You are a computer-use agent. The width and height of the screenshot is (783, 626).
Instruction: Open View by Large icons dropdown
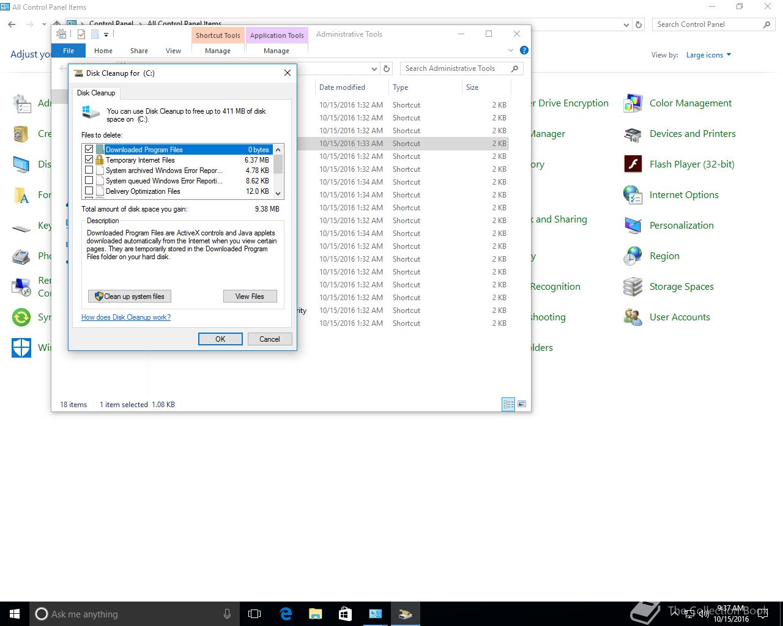pyautogui.click(x=708, y=55)
